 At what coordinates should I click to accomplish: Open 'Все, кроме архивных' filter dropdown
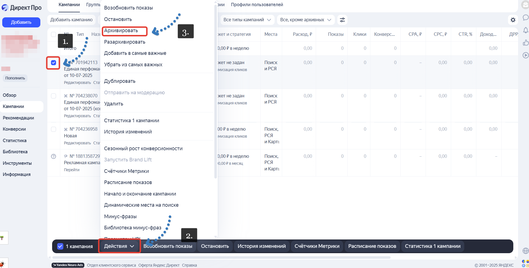pos(305,20)
